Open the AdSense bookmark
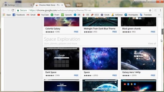164x92 pixels. click(x=117, y=15)
